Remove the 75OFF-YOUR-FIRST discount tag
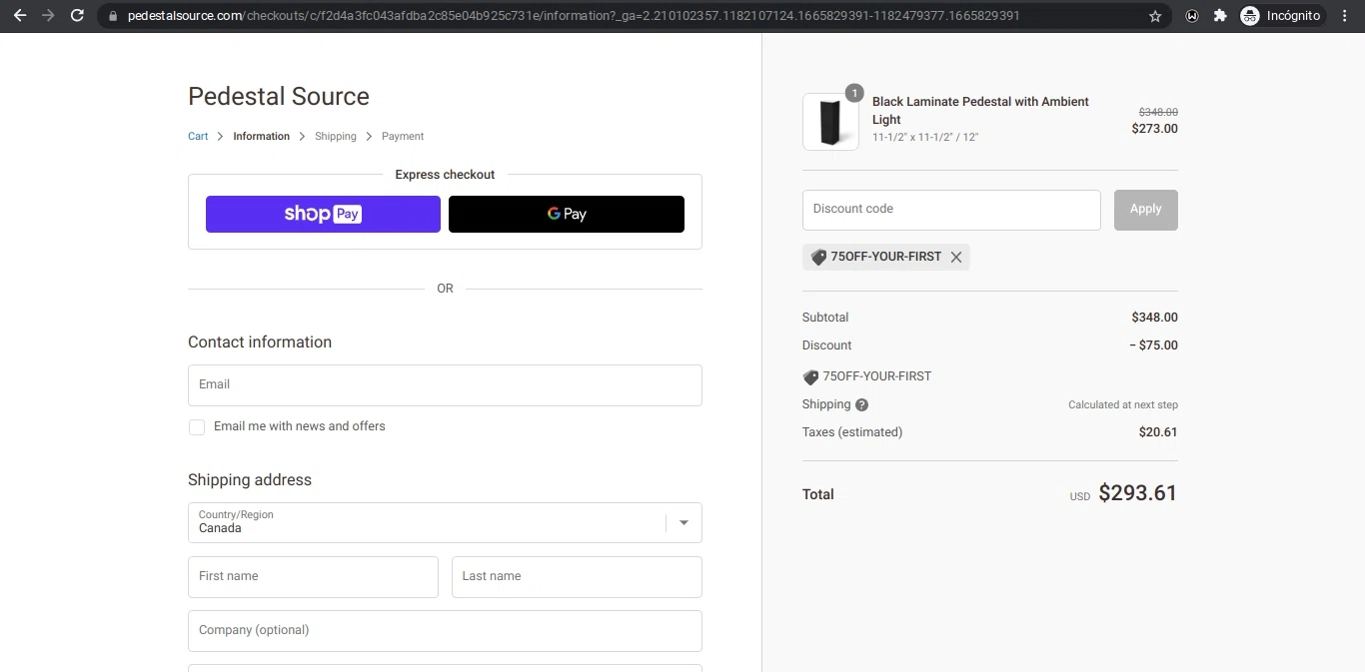Viewport: 1365px width, 672px height. 956,258
